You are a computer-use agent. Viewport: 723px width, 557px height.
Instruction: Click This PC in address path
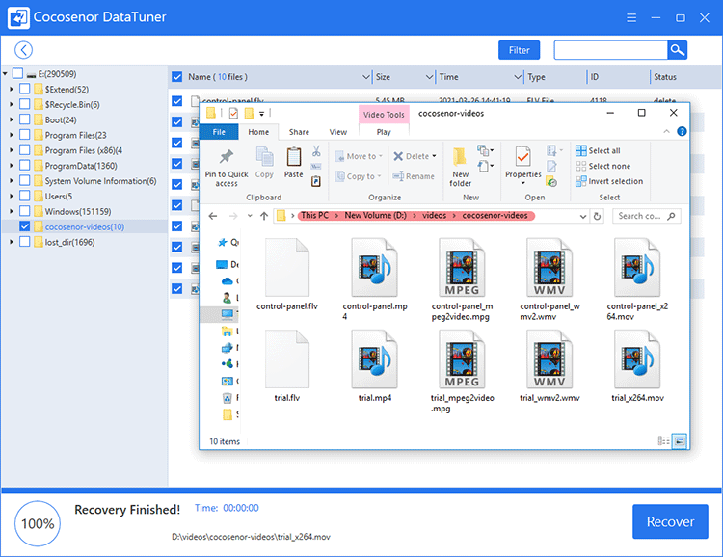[x=315, y=215]
